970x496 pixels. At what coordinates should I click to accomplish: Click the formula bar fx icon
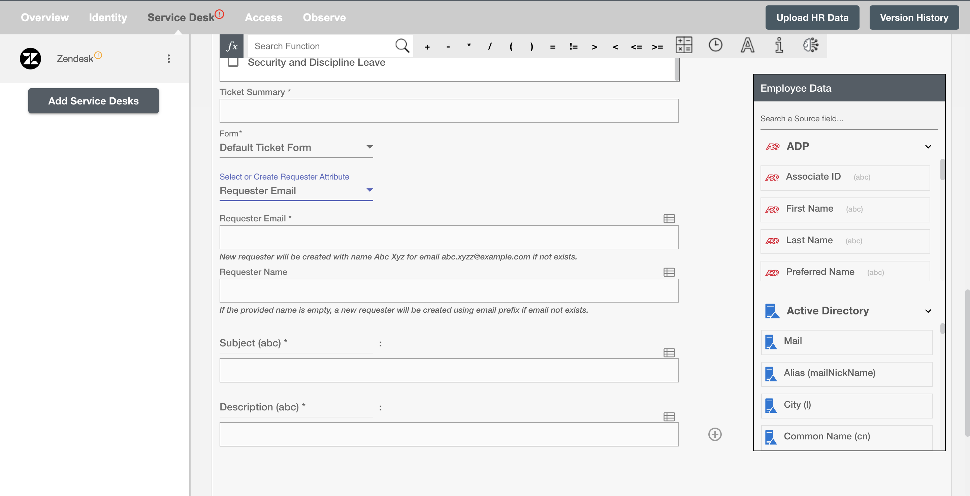click(x=231, y=45)
